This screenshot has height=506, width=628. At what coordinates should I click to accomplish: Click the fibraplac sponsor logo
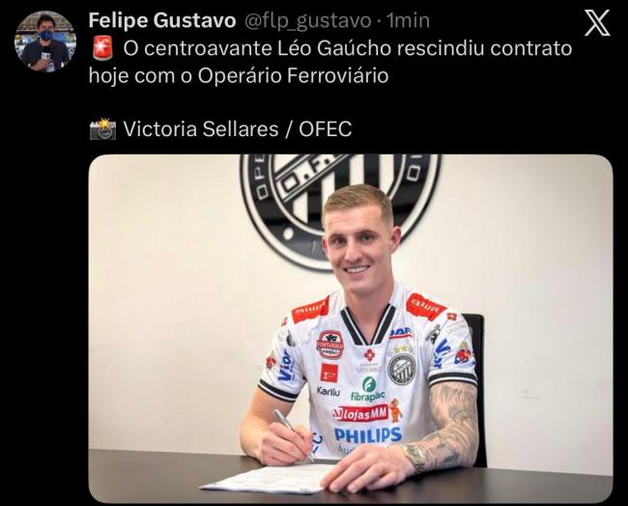pyautogui.click(x=368, y=390)
